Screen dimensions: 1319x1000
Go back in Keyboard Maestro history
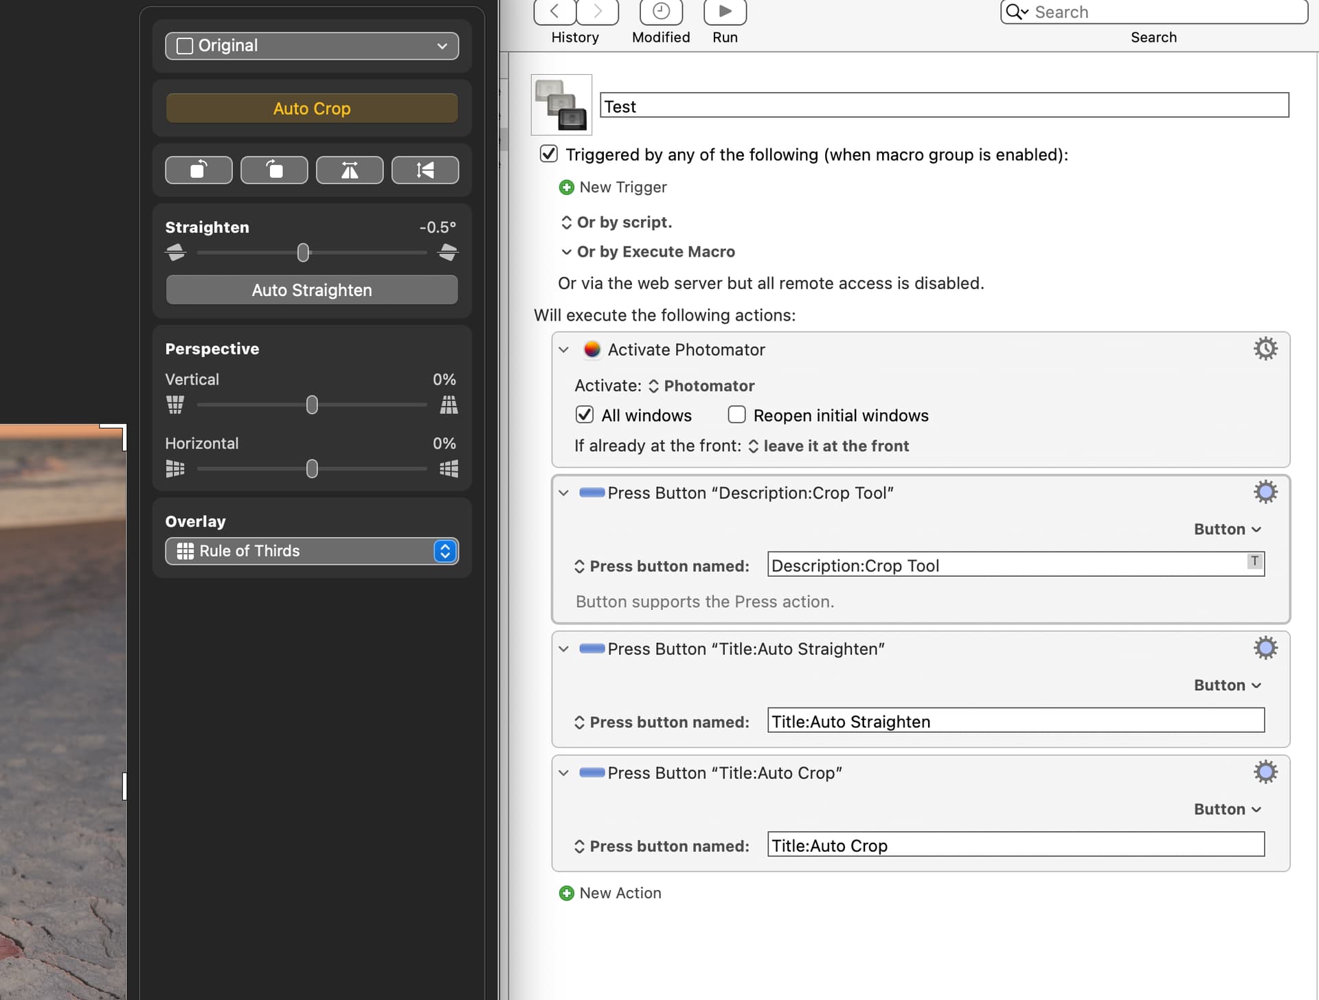point(554,12)
